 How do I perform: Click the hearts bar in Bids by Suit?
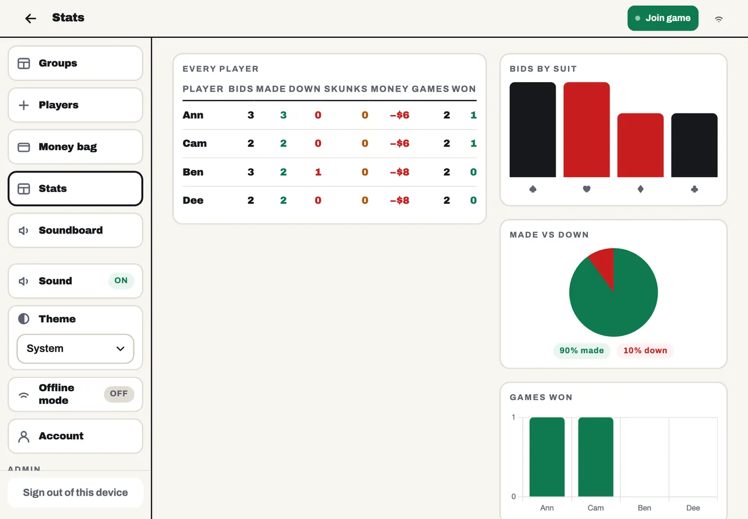click(x=587, y=130)
